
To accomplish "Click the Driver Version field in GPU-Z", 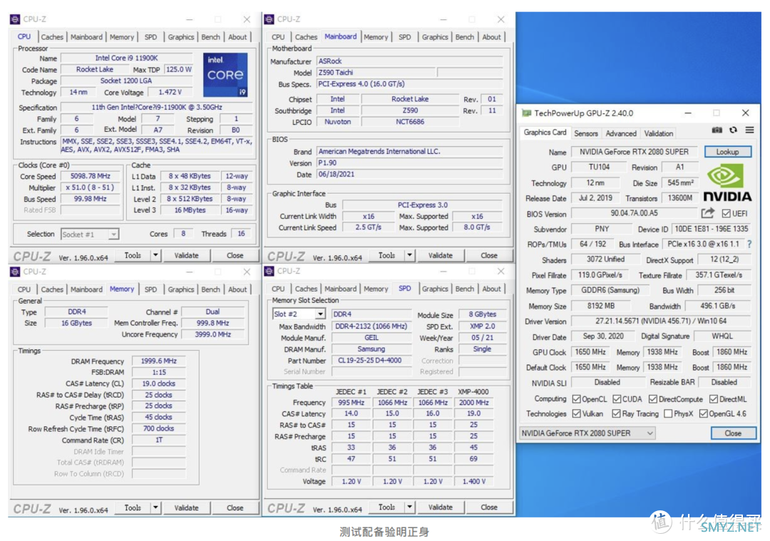I will [x=661, y=321].
